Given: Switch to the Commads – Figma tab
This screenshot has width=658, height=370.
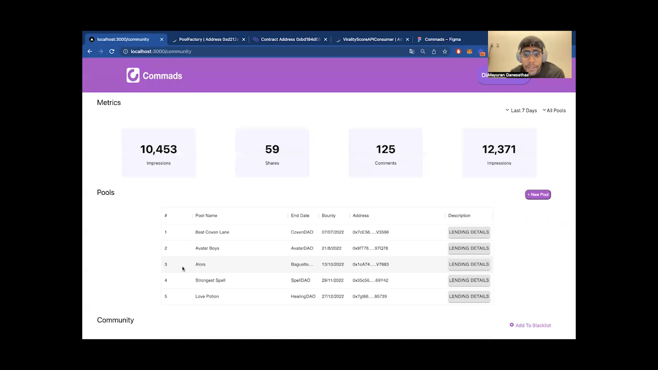Looking at the screenshot, I should (443, 39).
